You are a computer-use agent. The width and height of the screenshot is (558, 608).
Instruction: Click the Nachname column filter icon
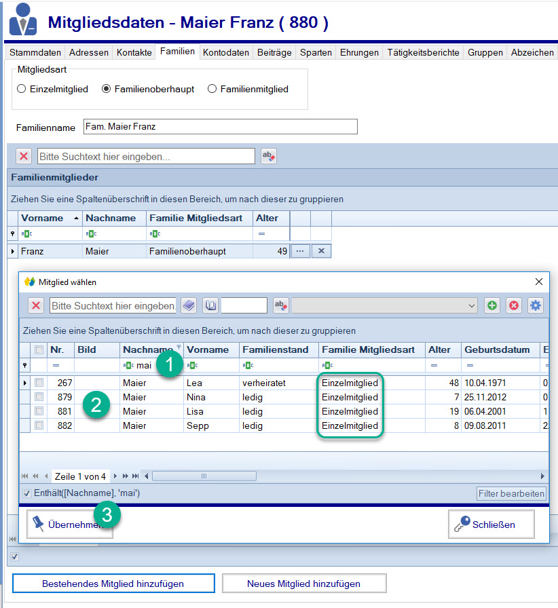point(179,347)
